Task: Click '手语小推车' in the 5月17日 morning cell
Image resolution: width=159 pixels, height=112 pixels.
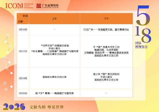Action: [54, 49]
